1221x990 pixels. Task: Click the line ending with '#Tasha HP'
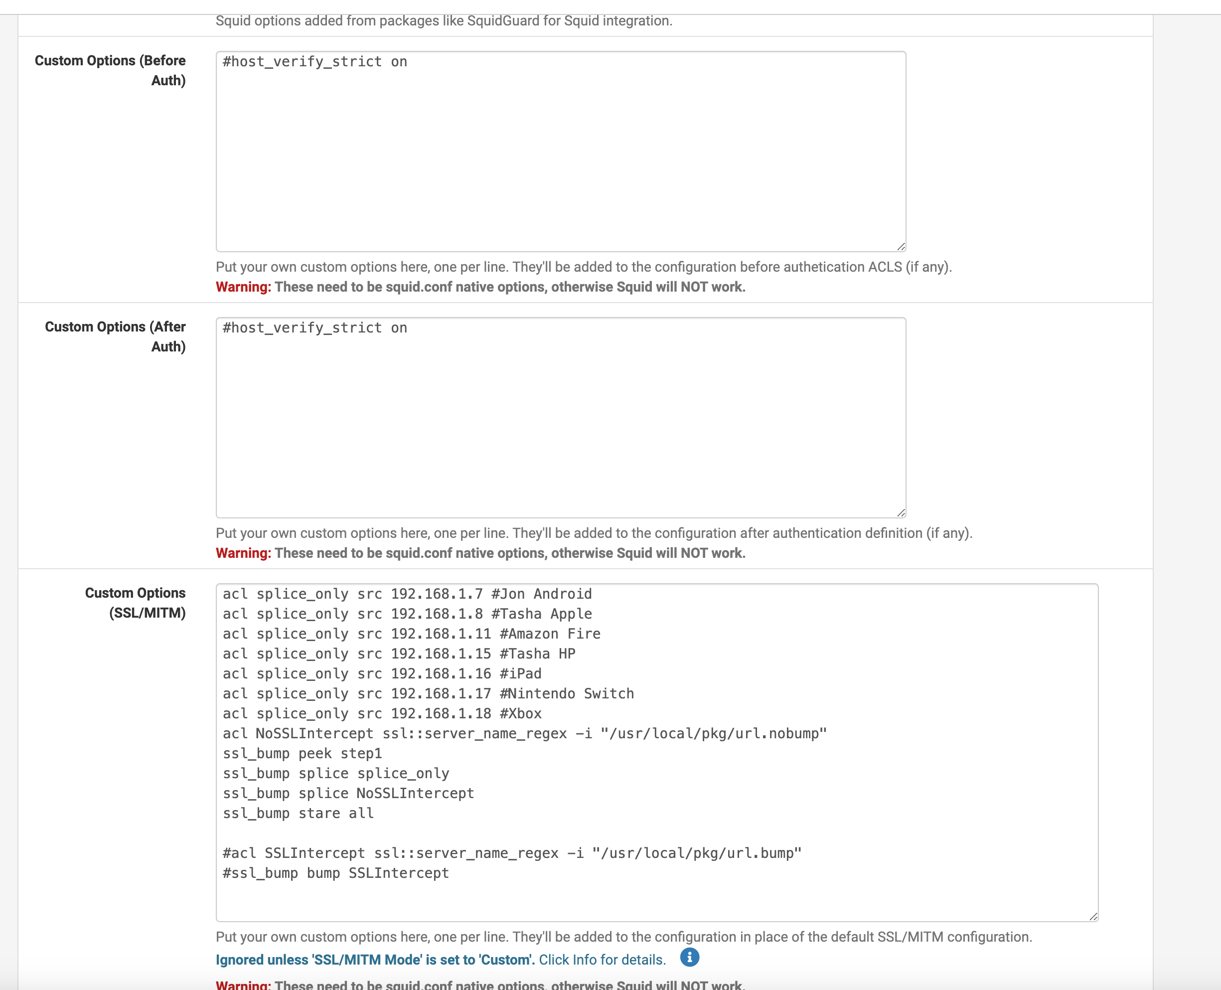(x=399, y=654)
